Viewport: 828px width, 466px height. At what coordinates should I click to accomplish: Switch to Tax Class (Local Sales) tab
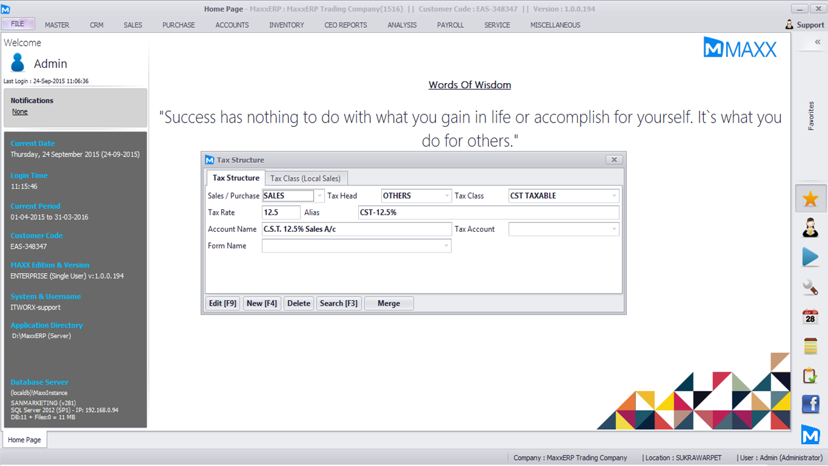click(305, 178)
